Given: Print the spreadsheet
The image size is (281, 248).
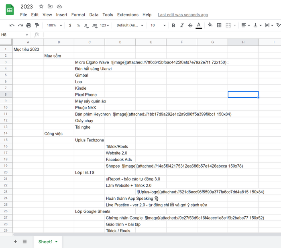Looking at the screenshot, I should point(29,25).
